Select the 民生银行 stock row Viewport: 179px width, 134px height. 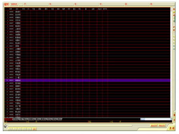click(87, 43)
